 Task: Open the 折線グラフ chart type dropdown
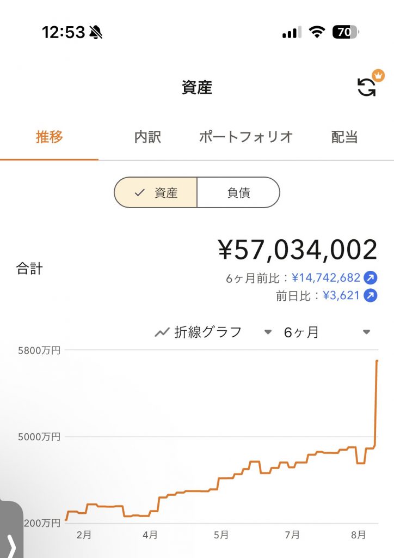click(213, 332)
